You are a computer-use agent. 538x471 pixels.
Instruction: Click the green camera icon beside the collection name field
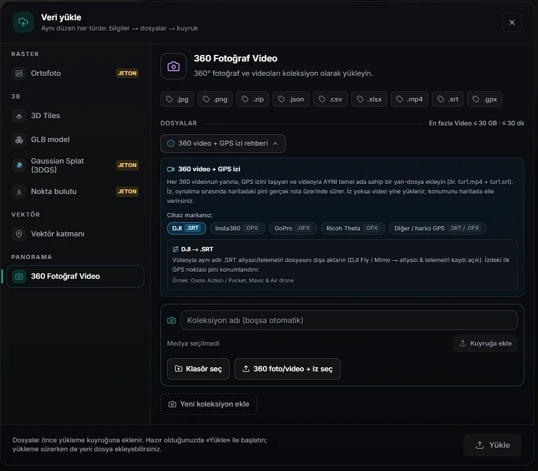[x=171, y=321]
